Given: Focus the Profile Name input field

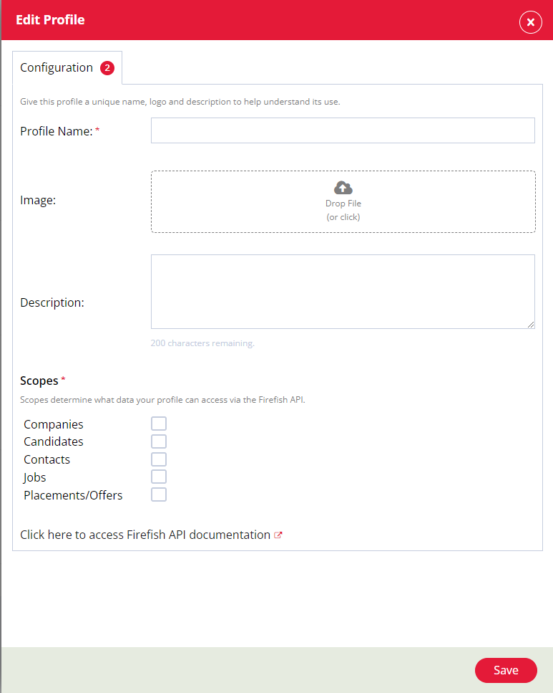Looking at the screenshot, I should click(x=343, y=130).
